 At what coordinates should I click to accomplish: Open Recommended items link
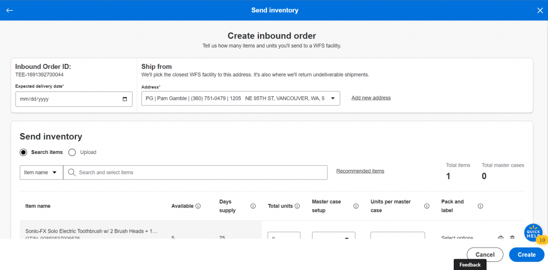coord(360,171)
